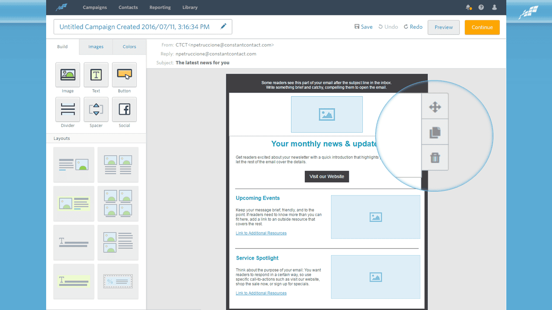Click the Visit our Website button

(x=327, y=177)
